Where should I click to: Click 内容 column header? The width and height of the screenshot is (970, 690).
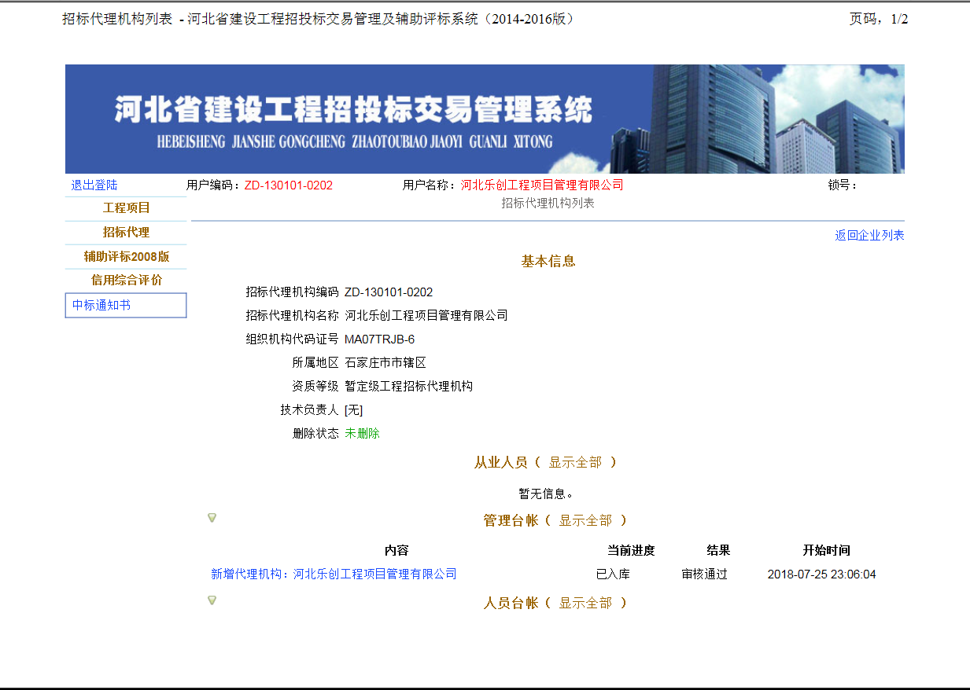[x=396, y=551]
